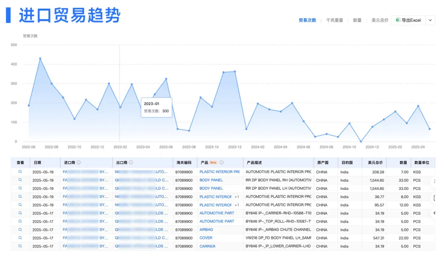Click the 产品描述 column header

(254, 162)
